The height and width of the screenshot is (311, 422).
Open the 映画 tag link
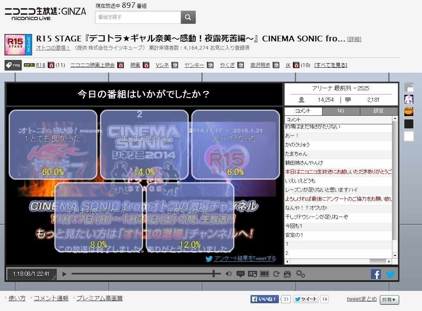click(x=135, y=65)
